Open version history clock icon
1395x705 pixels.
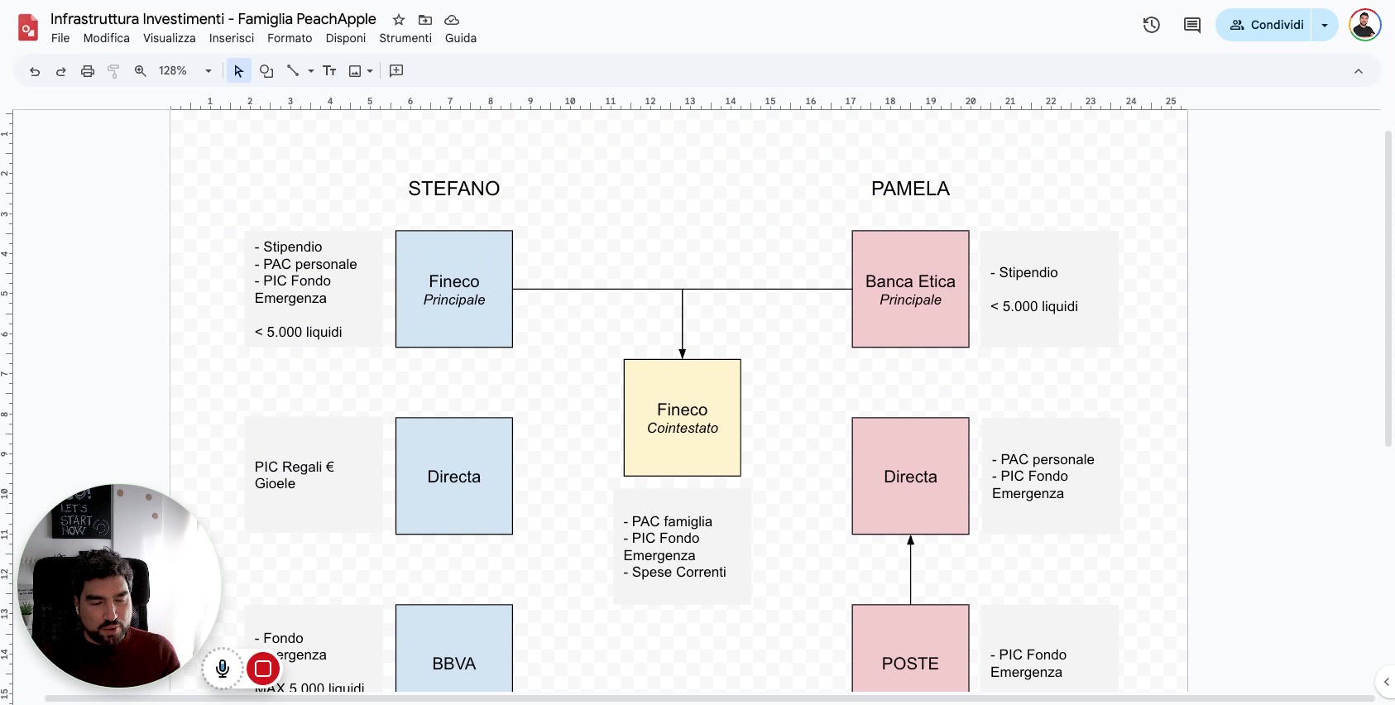pyautogui.click(x=1152, y=25)
